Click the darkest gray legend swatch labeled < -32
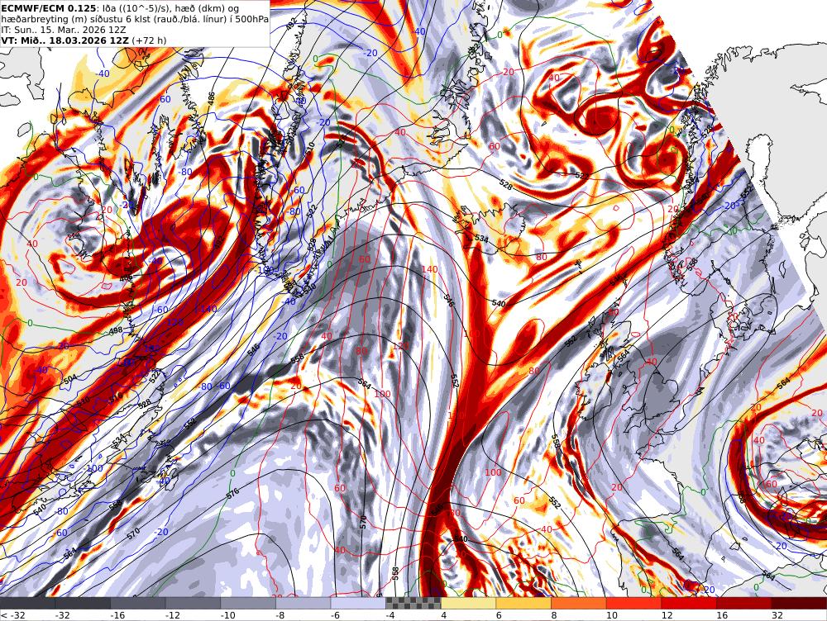Viewport: 827px width, 621px height. [x=27, y=603]
